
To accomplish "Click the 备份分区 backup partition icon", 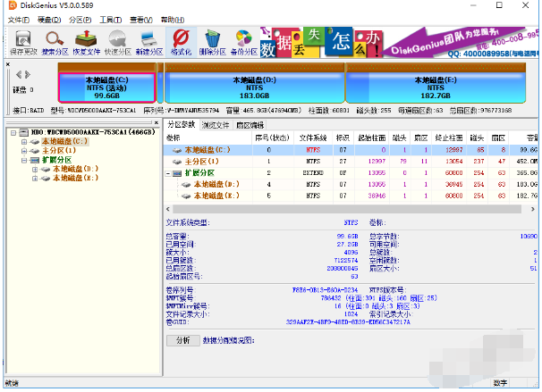I will [x=242, y=43].
